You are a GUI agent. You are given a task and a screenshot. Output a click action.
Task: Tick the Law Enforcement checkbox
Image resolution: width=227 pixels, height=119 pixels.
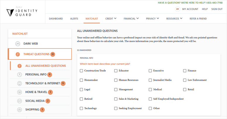click(185, 80)
